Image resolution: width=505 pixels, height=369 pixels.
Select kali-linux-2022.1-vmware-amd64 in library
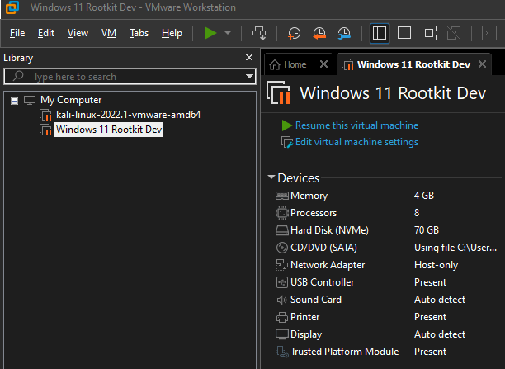click(x=128, y=114)
